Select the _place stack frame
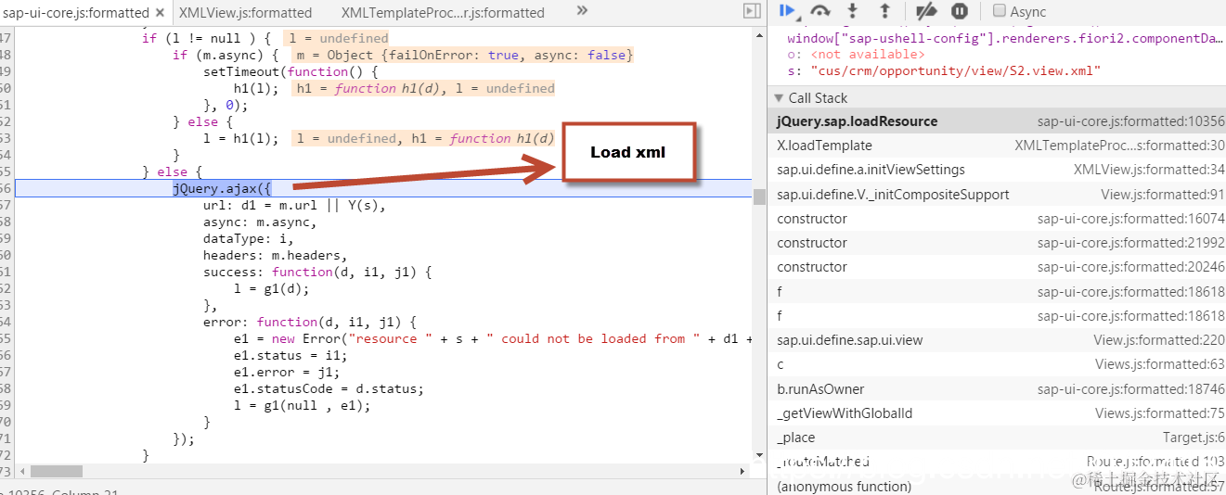This screenshot has height=495, width=1226. coord(998,438)
